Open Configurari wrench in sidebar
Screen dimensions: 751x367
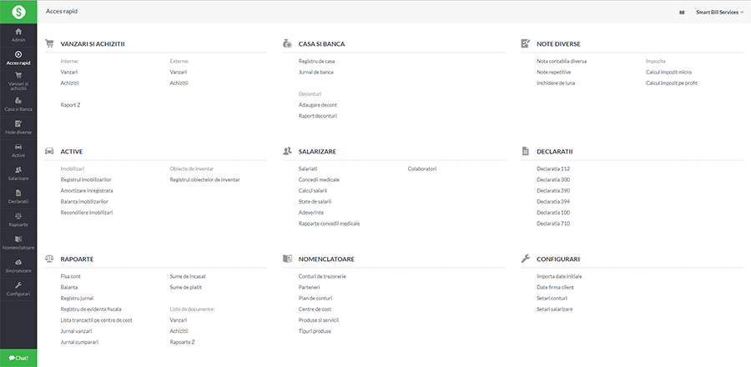(18, 289)
